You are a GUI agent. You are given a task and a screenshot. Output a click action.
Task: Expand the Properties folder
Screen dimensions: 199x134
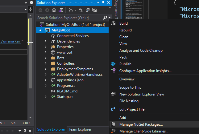45,47
